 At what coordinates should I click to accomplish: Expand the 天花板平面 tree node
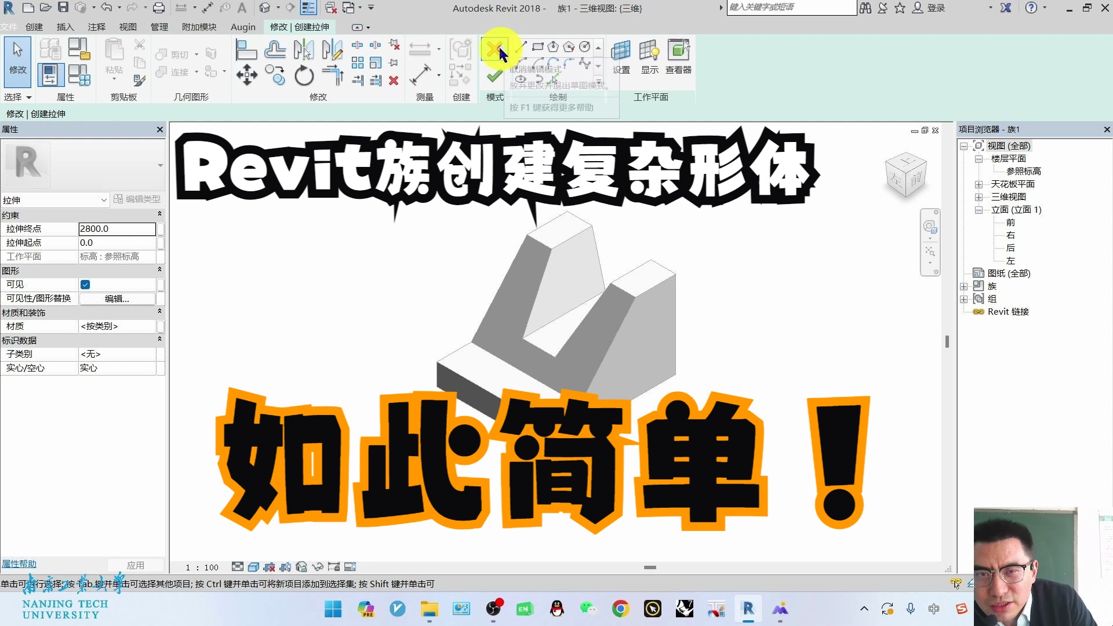point(979,184)
